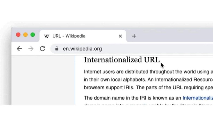213x119 pixels.
Task: View site info via lock icon
Action: coord(57,49)
